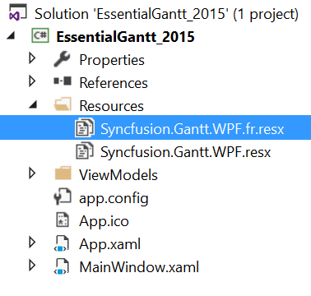Expand the MainWindow.xaml node arrow
This screenshot has height=296, width=311.
[x=32, y=266]
